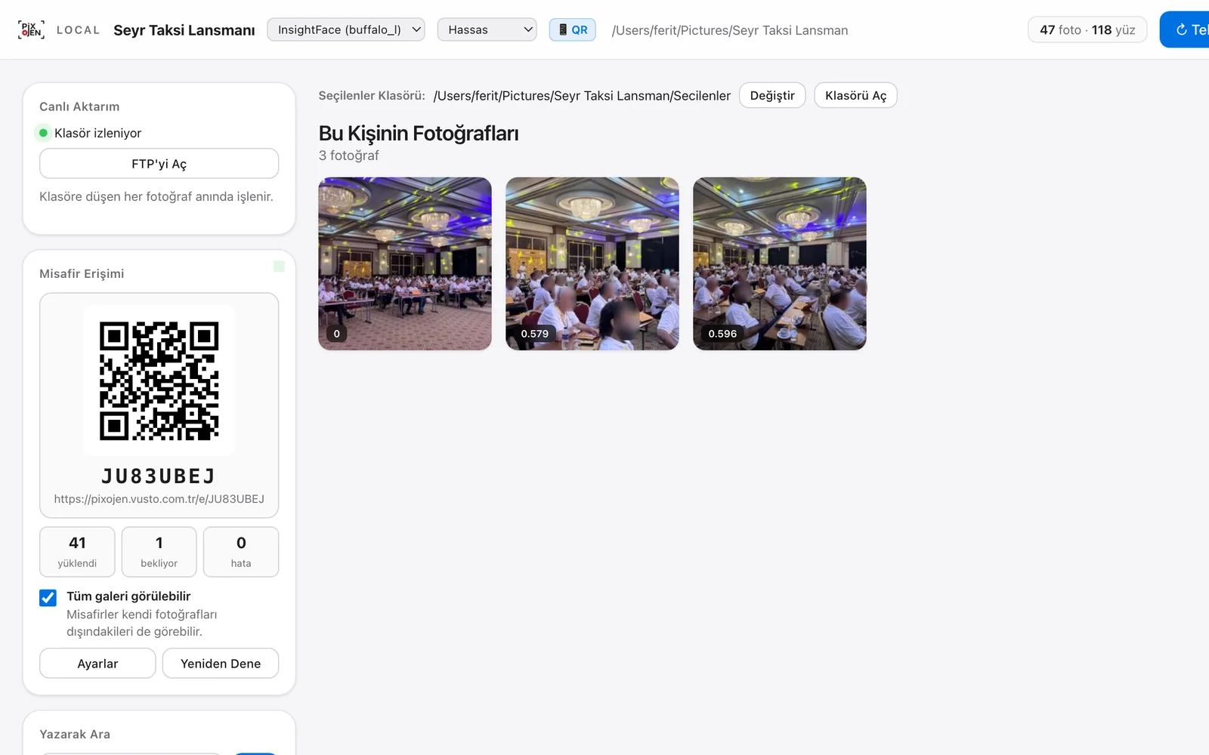Click the QR code image
This screenshot has height=755, width=1209.
159,381
